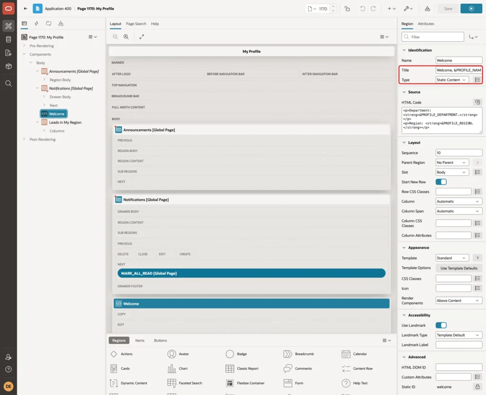Image resolution: width=486 pixels, height=395 pixels.
Task: Open the Create plus menu
Action: pyautogui.click(x=392, y=9)
